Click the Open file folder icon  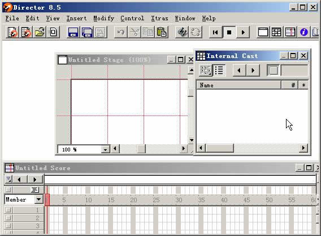40,32
